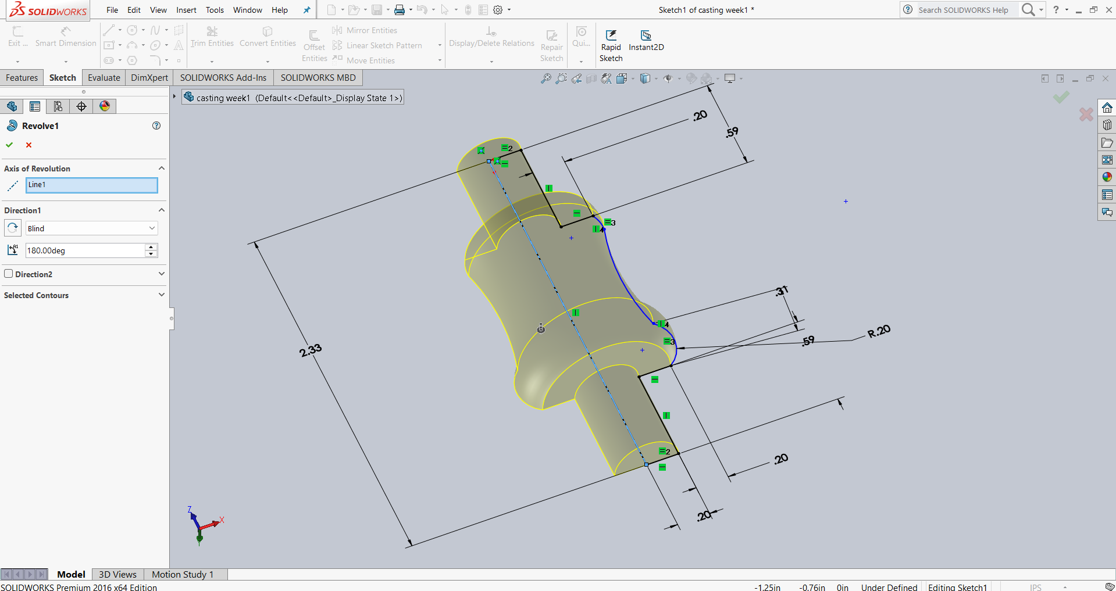
Task: Click the .31 dimension text
Action: [782, 291]
